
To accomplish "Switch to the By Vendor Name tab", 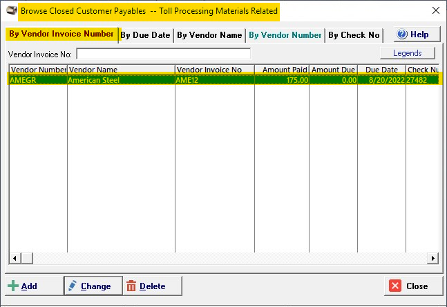I will [209, 35].
